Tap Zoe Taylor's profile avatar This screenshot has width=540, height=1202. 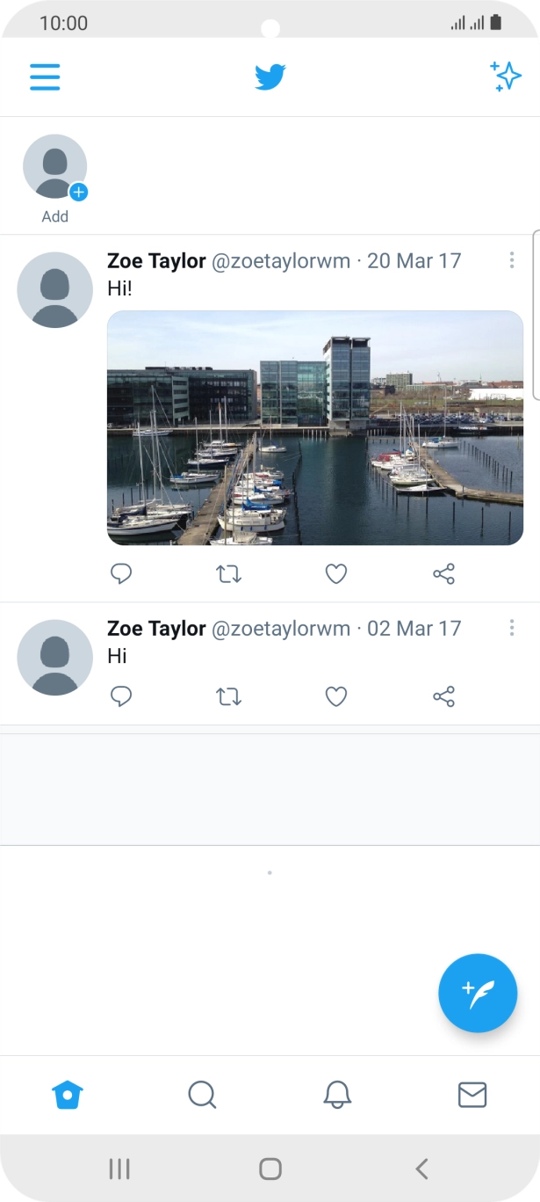(54, 289)
